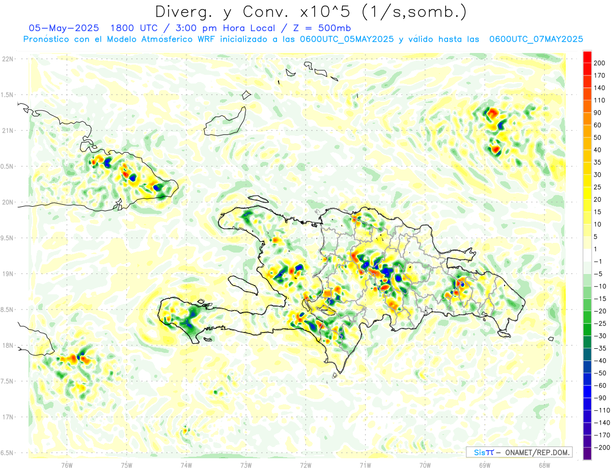Click the '20N' latitude axis label

(x=8, y=202)
